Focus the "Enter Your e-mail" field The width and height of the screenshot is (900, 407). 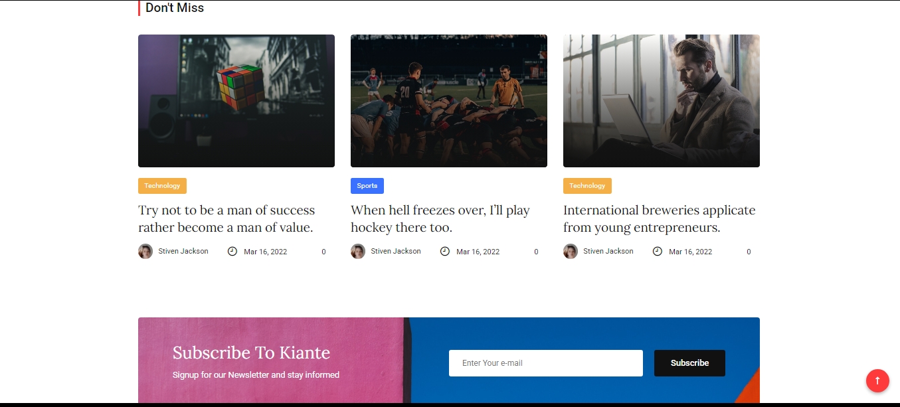pos(545,363)
